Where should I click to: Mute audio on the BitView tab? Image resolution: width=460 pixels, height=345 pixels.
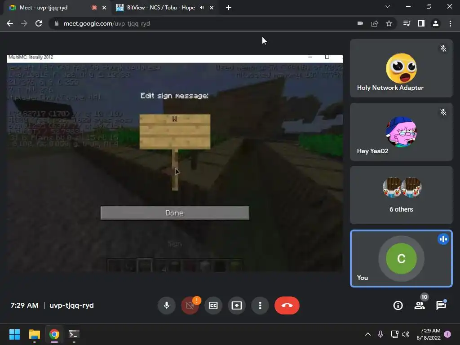202,8
